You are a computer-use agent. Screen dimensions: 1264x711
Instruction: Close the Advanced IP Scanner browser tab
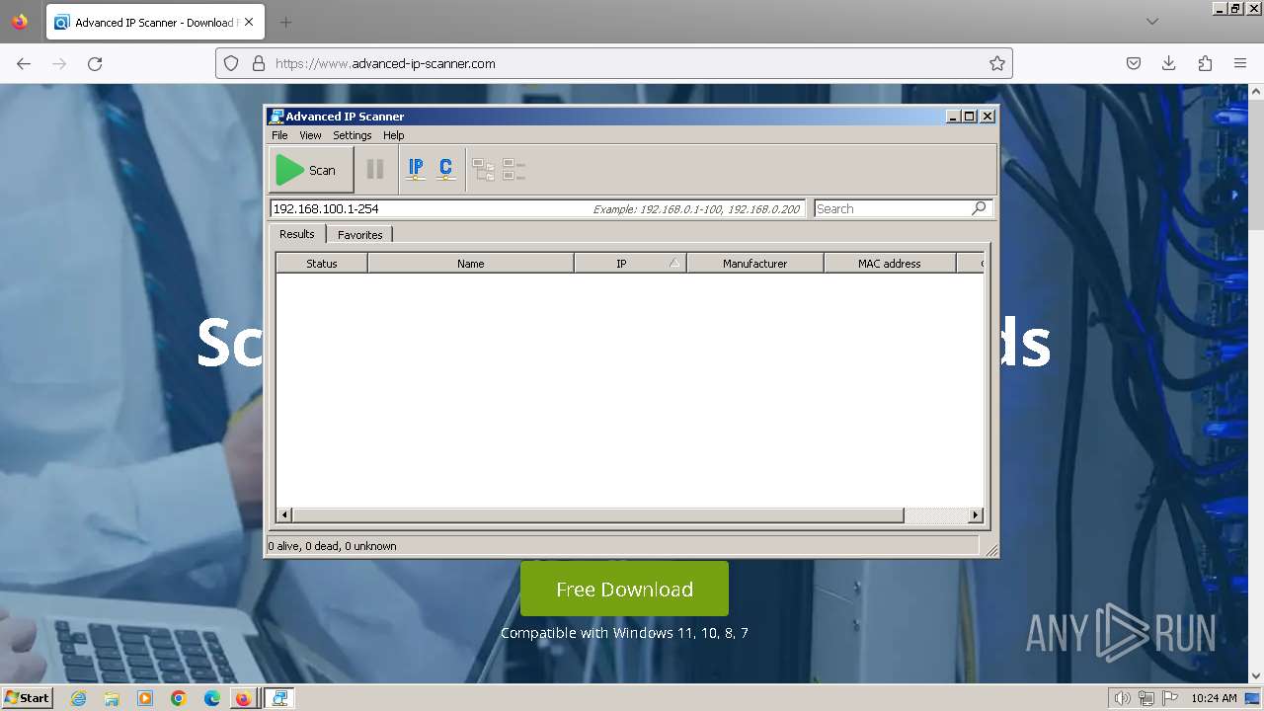click(x=249, y=22)
